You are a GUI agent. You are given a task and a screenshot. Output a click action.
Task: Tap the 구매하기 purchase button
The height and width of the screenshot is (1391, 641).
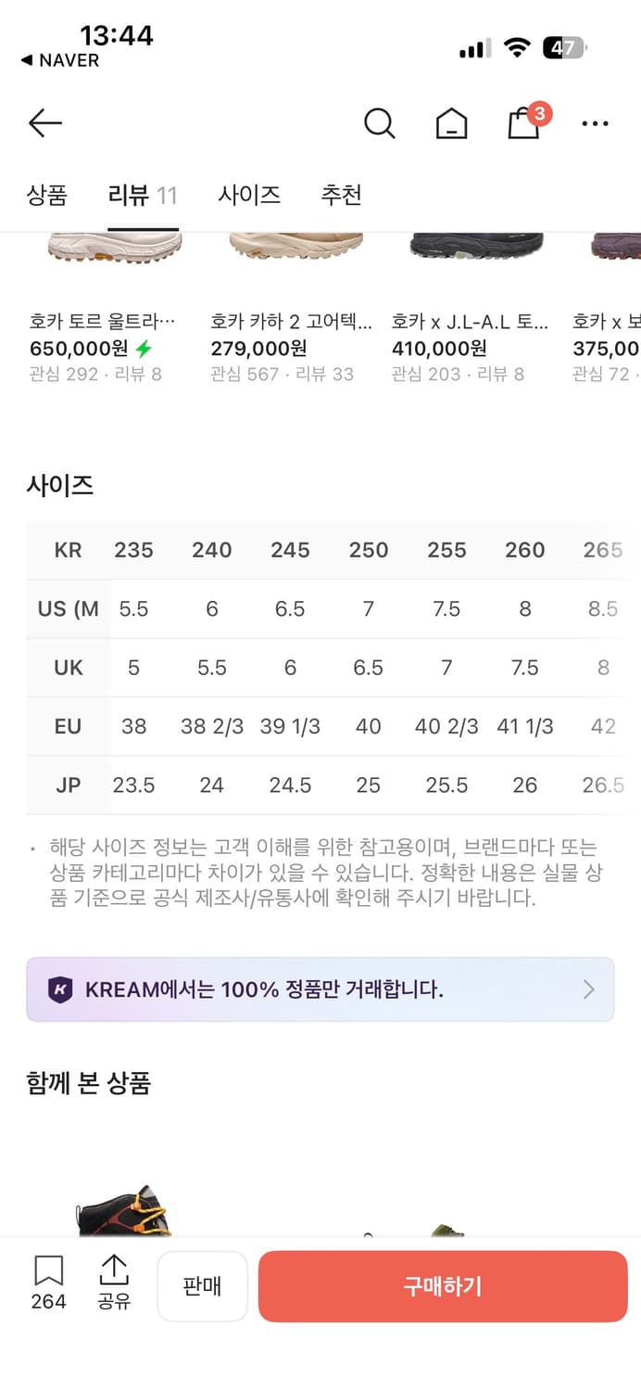tap(442, 1286)
